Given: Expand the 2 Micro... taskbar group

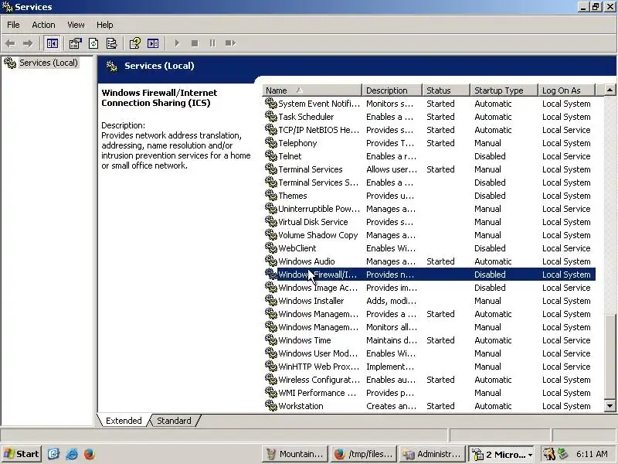Looking at the screenshot, I should 501,454.
